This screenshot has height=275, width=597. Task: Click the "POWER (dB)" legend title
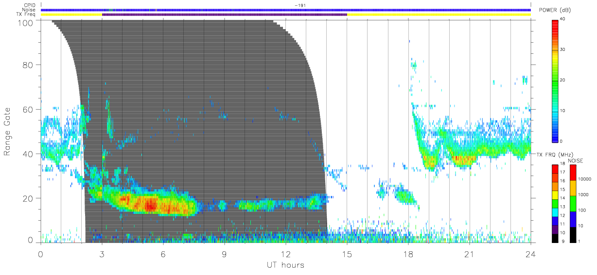[555, 10]
